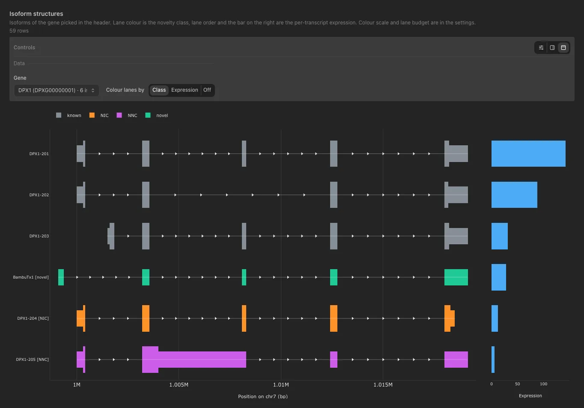Click the 1.005M axis tick label
The image size is (584, 408).
(179, 385)
